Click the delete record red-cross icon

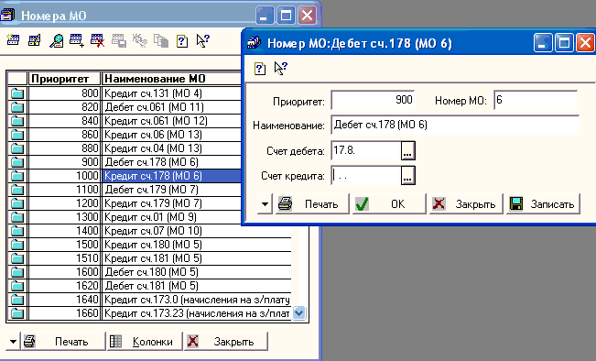(98, 40)
